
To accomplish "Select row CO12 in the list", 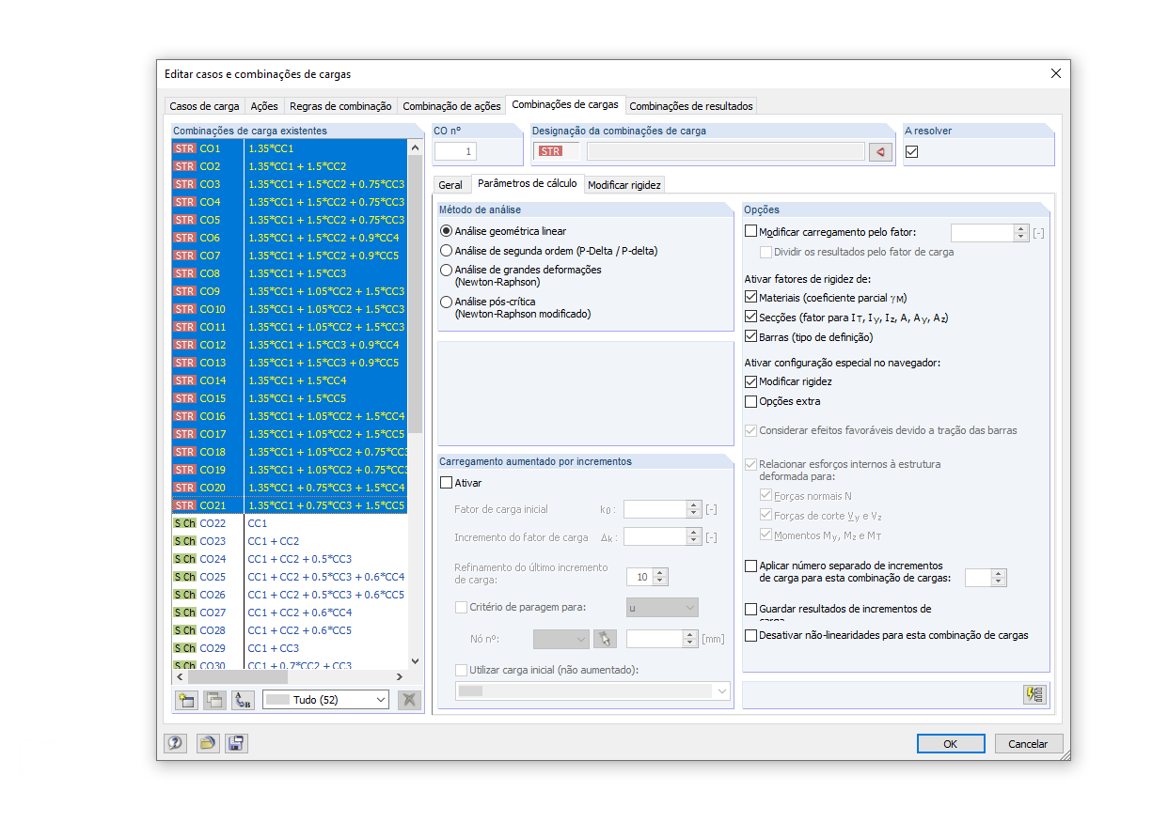I will tap(290, 345).
